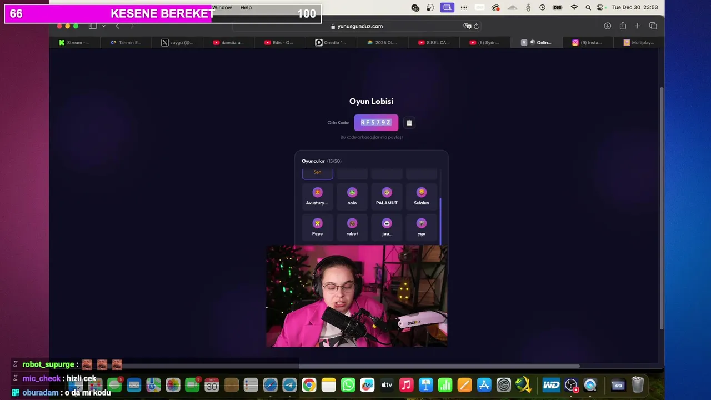711x400 pixels.
Task: Open System Settings from the Dock
Action: (x=504, y=385)
